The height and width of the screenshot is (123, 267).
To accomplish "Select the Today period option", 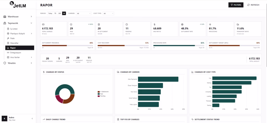I will 50,13.
